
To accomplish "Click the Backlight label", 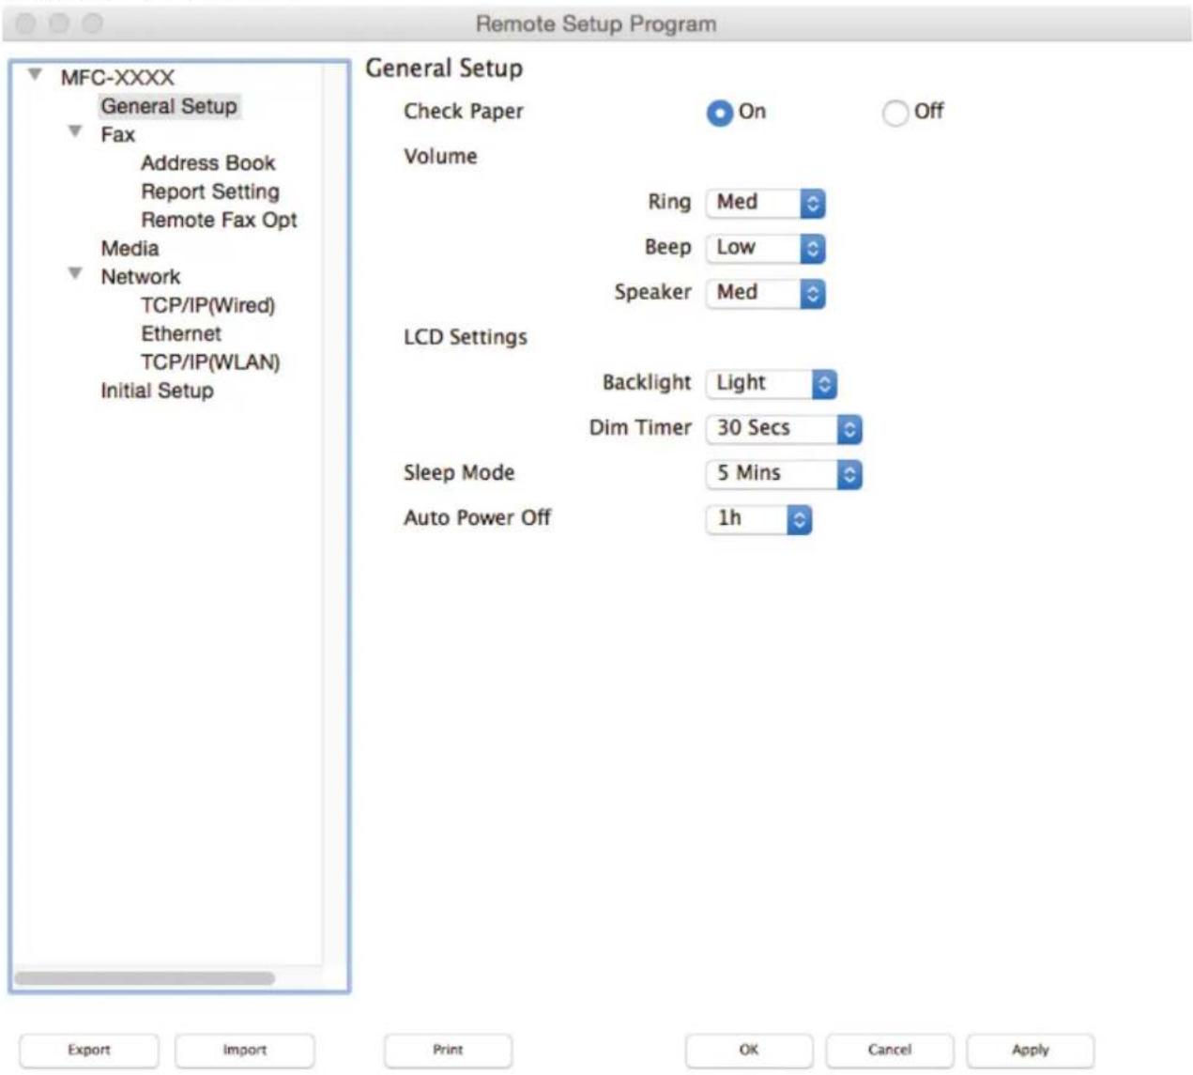I will coord(647,383).
